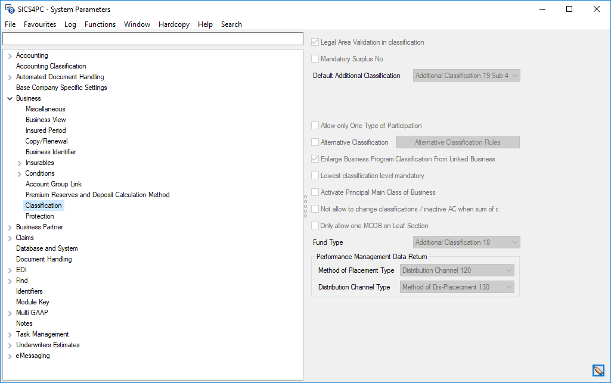Select the Protection tree item

tap(40, 216)
